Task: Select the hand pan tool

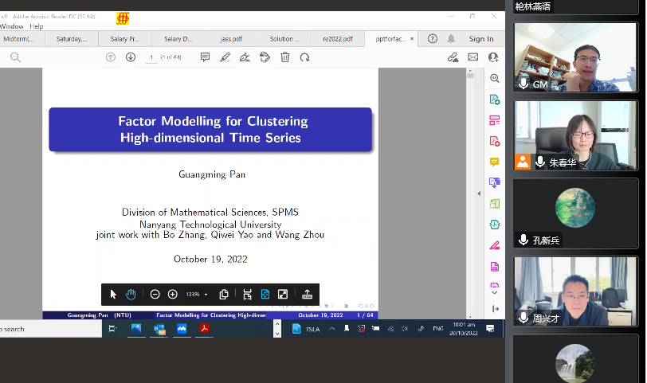Action: pos(131,294)
